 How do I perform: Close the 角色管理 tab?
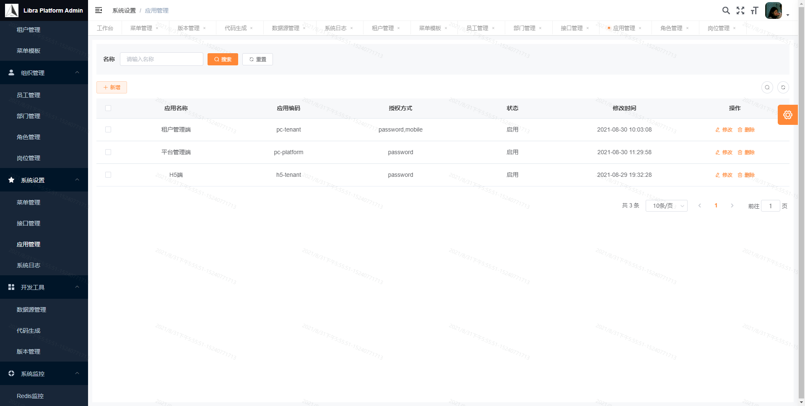click(x=688, y=28)
